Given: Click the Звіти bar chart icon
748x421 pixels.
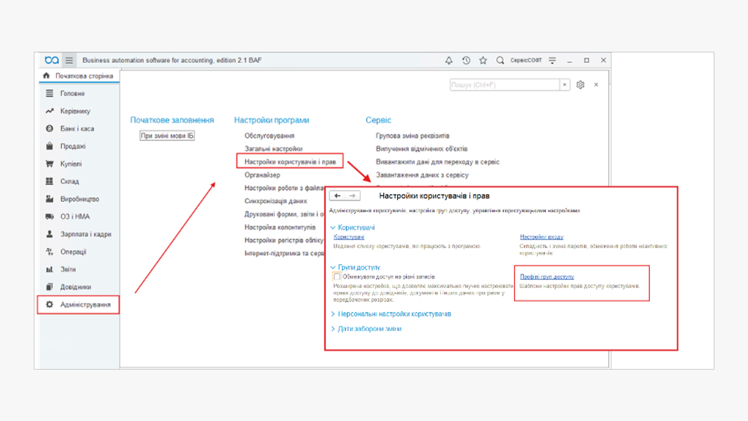Looking at the screenshot, I should [49, 269].
